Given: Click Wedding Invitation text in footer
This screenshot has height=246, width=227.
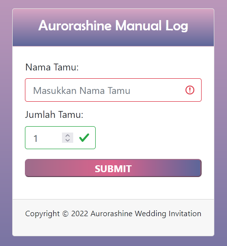Looking at the screenshot, I should (x=168, y=214).
